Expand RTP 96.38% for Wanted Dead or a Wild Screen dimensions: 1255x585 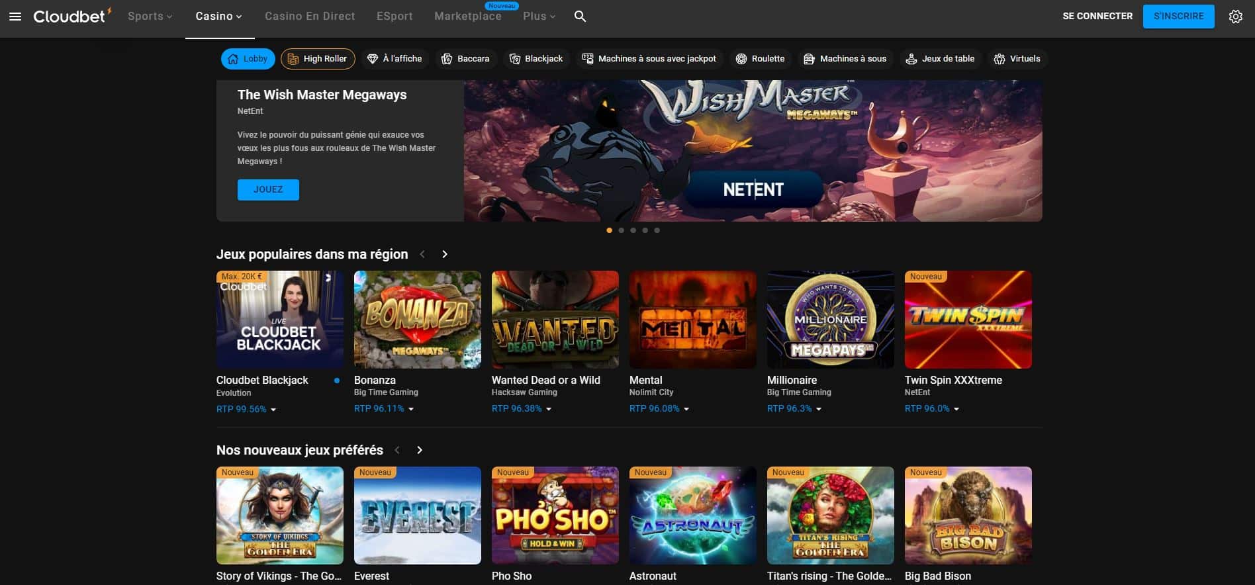pyautogui.click(x=522, y=409)
